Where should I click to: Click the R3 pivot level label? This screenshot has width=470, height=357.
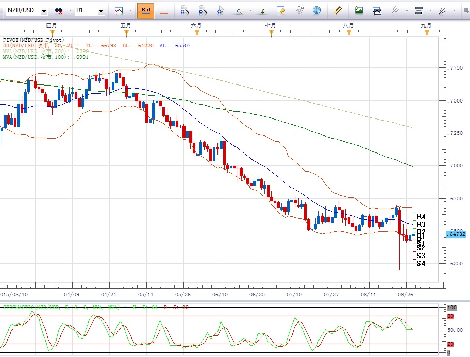(421, 224)
